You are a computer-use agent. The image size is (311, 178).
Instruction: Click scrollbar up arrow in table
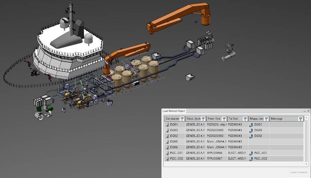pos(306,118)
